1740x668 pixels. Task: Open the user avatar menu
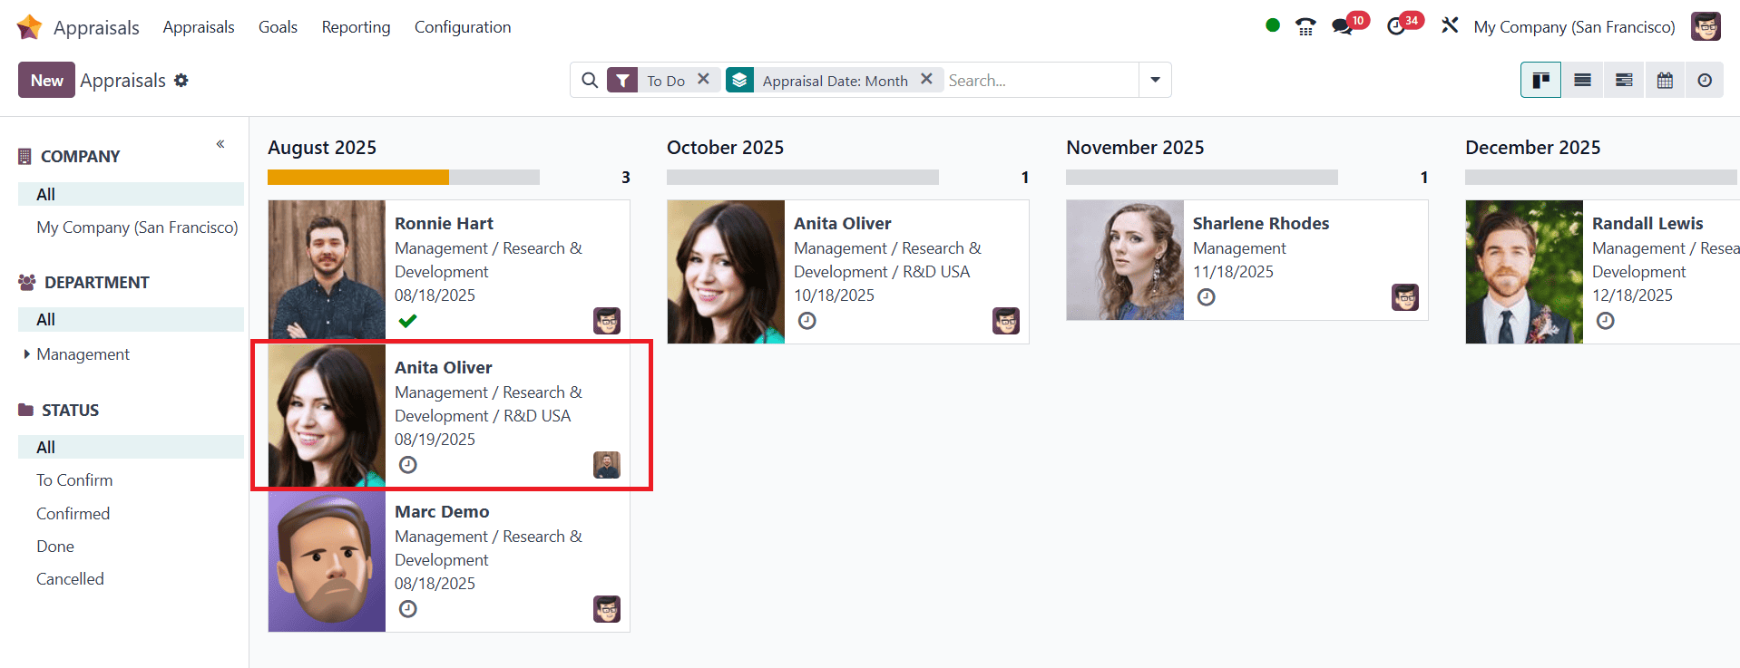click(x=1706, y=26)
